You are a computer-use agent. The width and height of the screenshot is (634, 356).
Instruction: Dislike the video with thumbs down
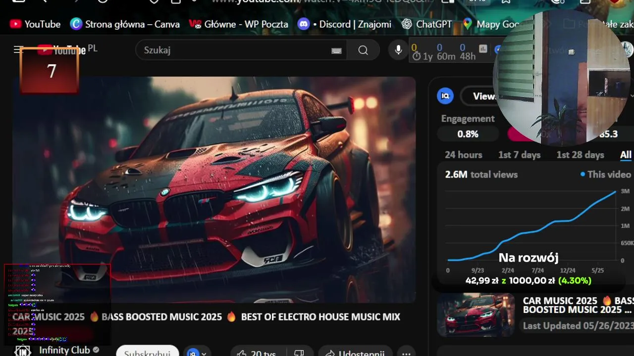(x=299, y=352)
